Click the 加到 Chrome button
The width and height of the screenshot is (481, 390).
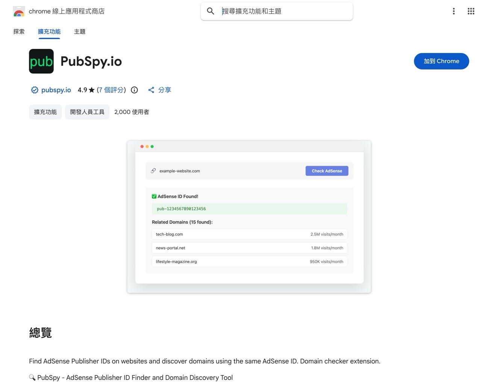click(441, 61)
